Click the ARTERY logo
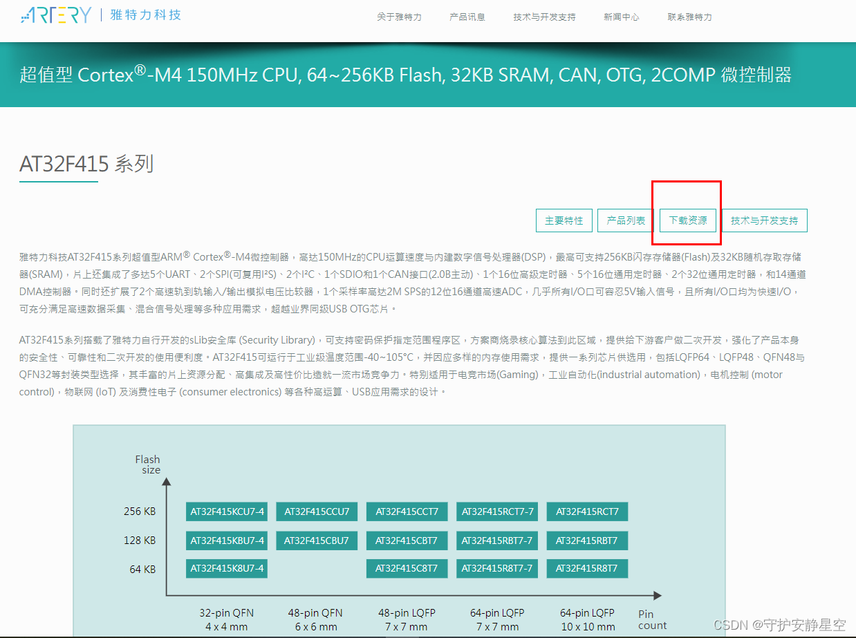 [56, 15]
